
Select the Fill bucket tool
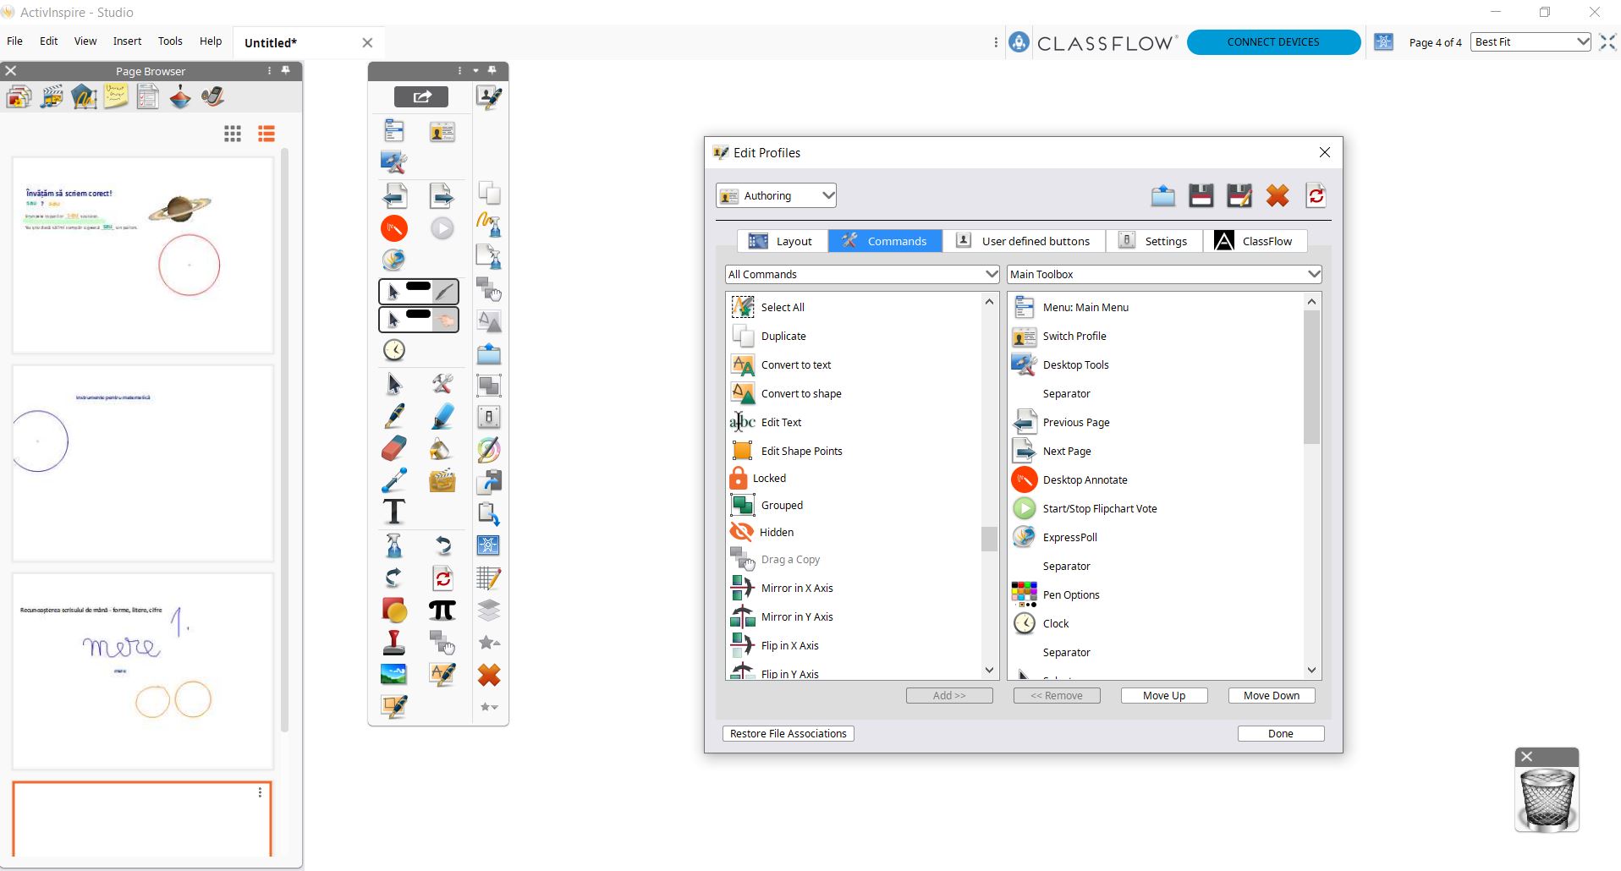[x=441, y=449]
